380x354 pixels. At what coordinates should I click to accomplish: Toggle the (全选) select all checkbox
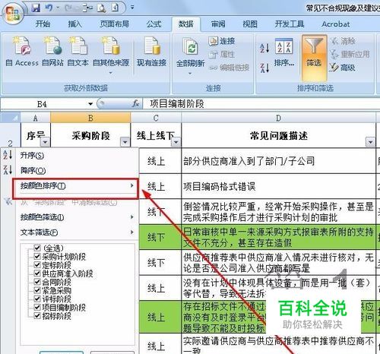37,248
